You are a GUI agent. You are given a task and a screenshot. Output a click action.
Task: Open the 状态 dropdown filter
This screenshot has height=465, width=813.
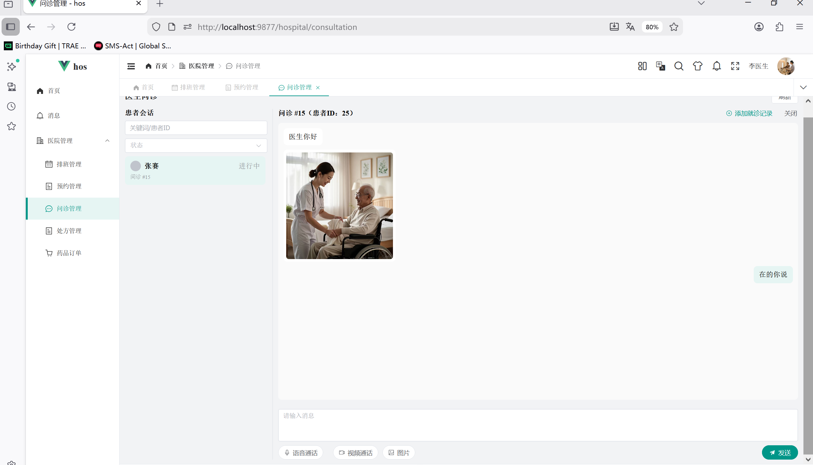[x=196, y=146]
